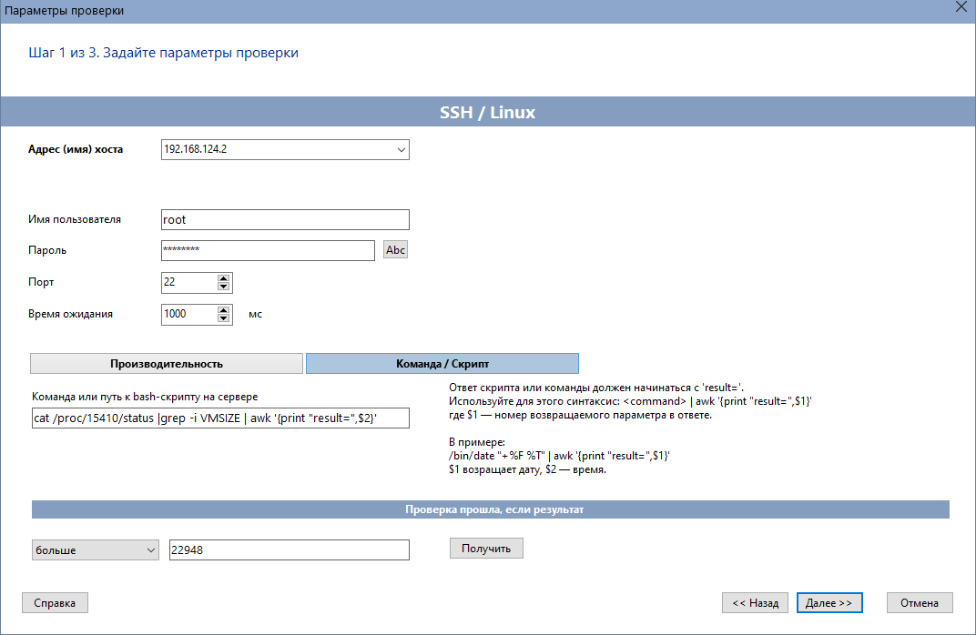This screenshot has height=635, width=976.
Task: Click the bash command input field
Action: point(220,418)
